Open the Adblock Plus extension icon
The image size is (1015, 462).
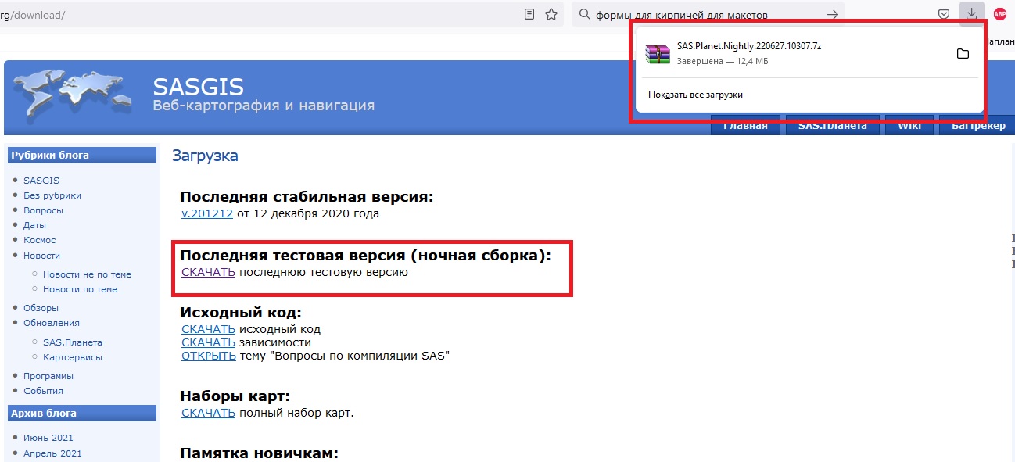coord(999,14)
